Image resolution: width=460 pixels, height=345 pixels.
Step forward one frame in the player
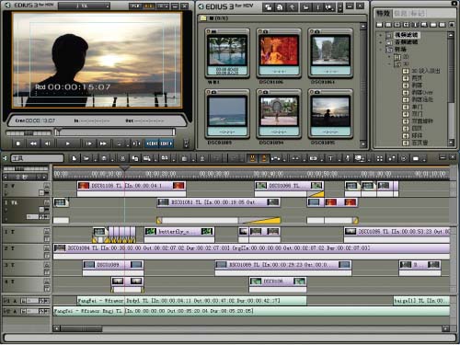point(89,144)
